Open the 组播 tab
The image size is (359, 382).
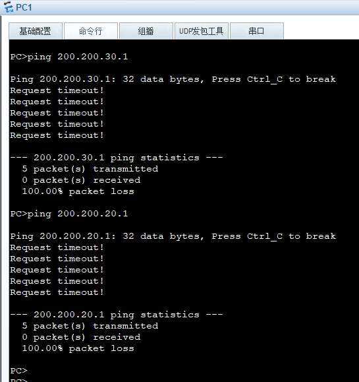(x=146, y=31)
